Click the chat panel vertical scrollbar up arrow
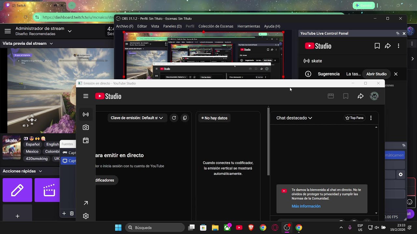Viewport: 417px width, 234px height. [x=376, y=127]
